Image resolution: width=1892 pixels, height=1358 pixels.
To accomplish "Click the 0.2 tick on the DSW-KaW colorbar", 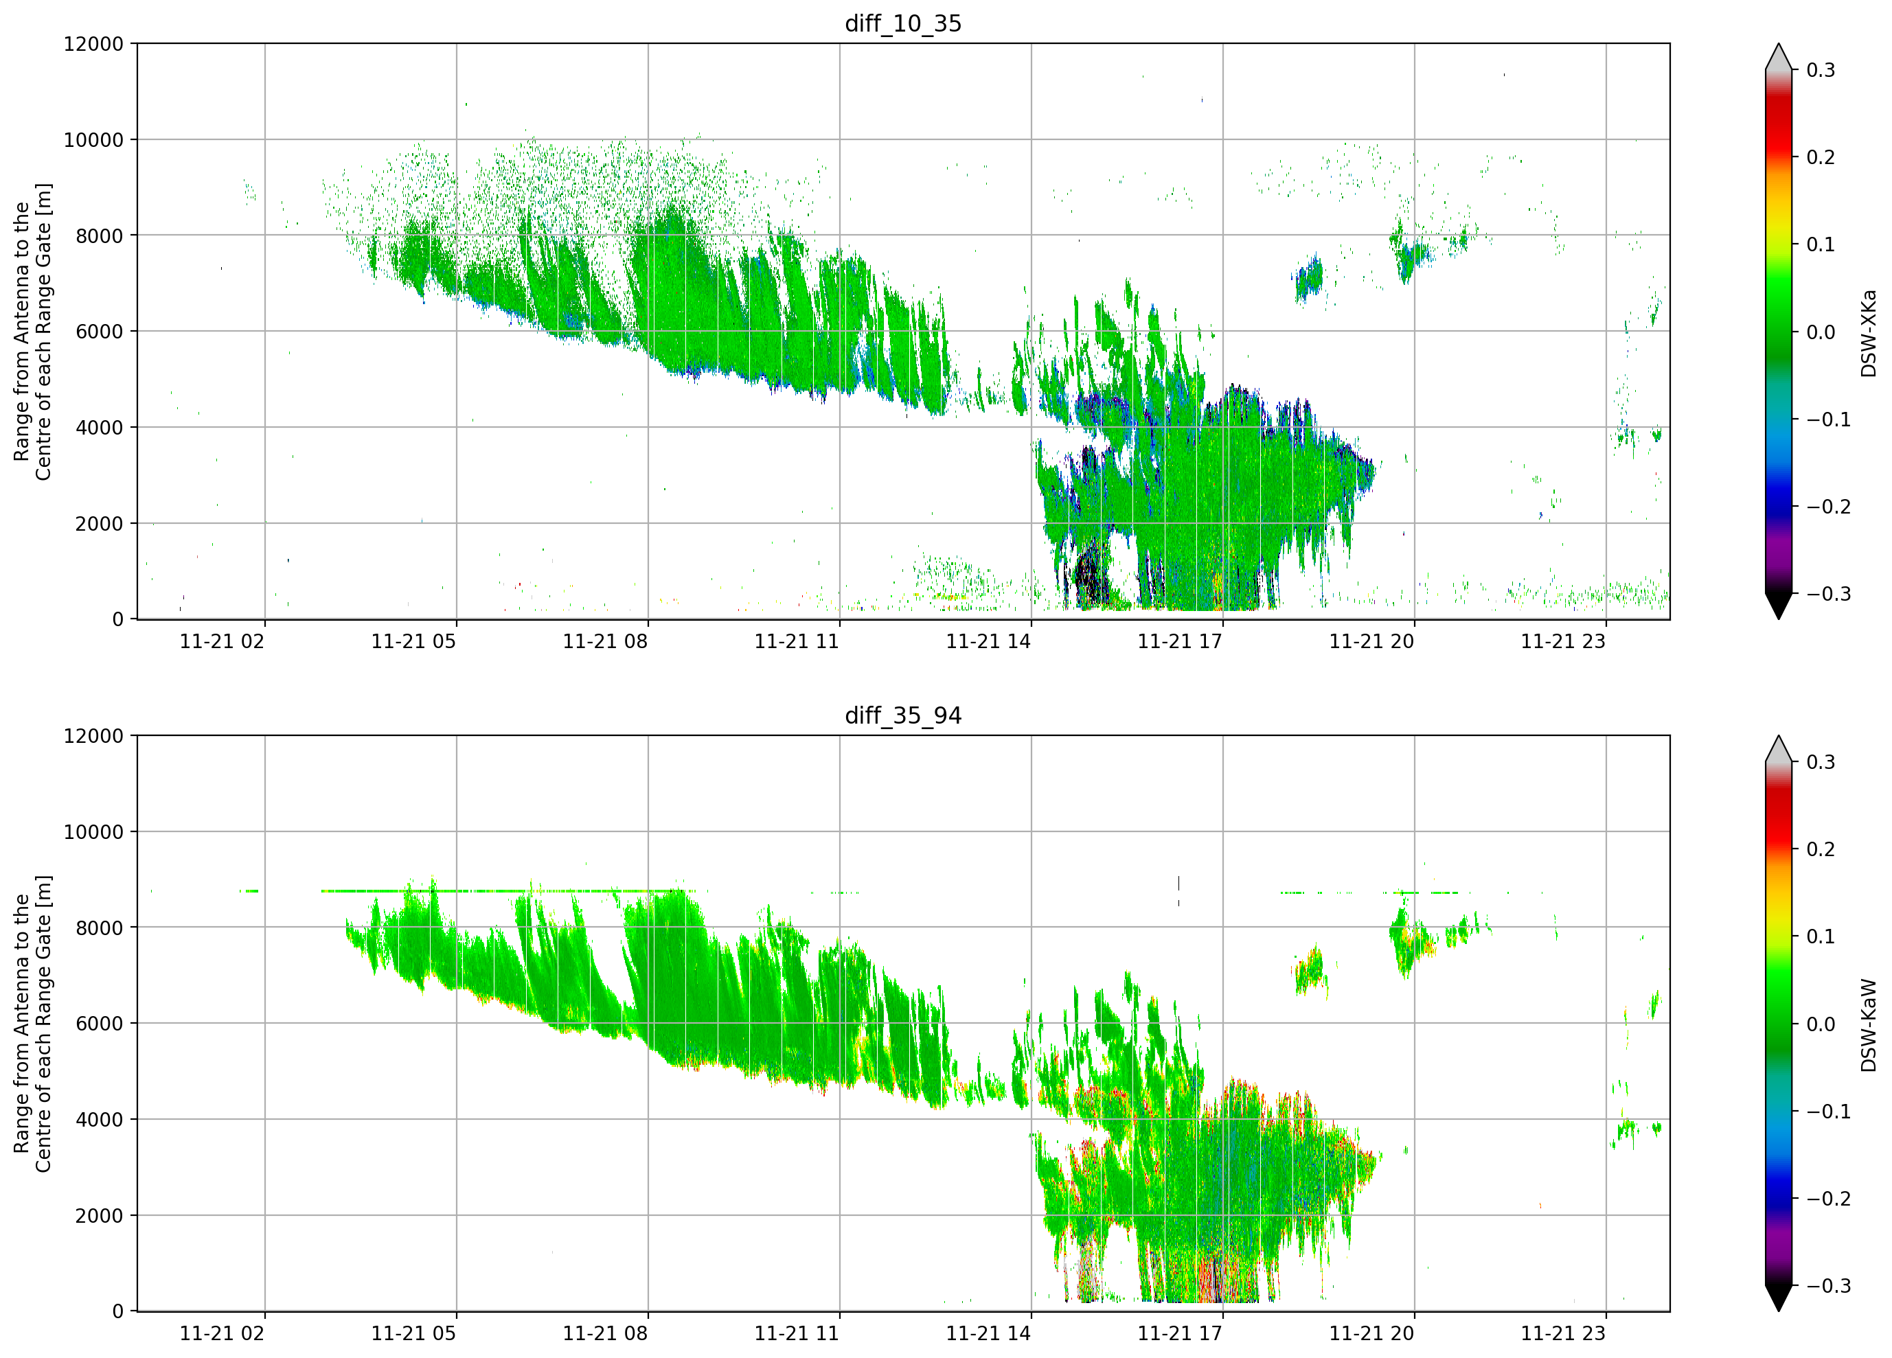I will pyautogui.click(x=1821, y=850).
